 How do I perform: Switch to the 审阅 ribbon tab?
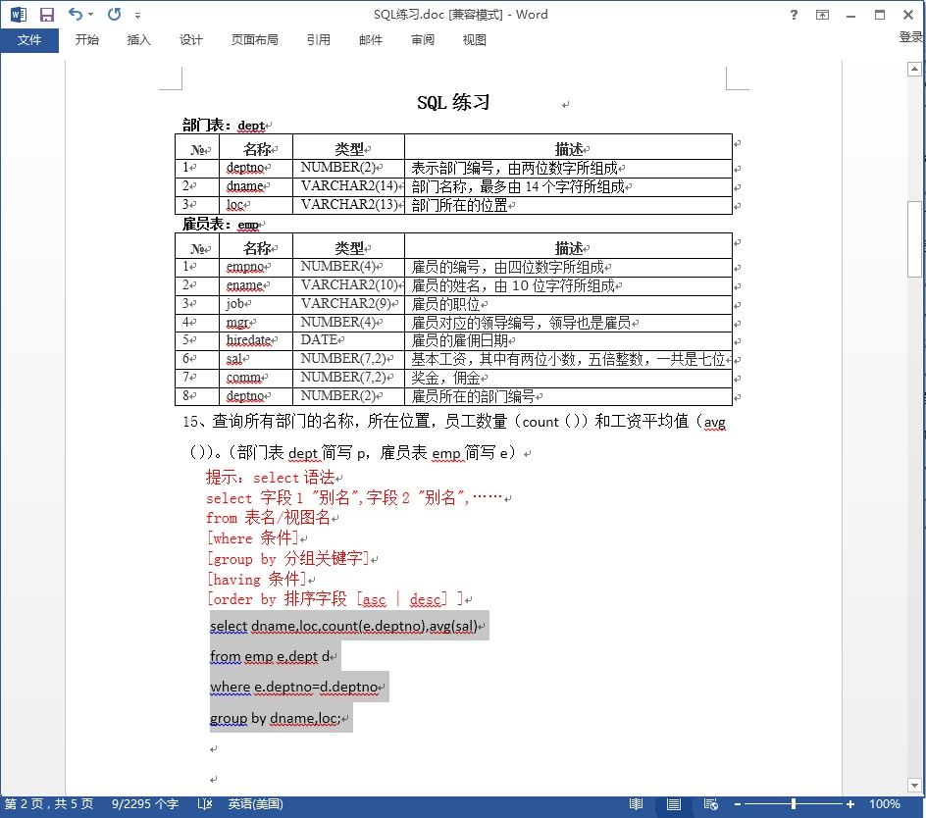tap(422, 40)
